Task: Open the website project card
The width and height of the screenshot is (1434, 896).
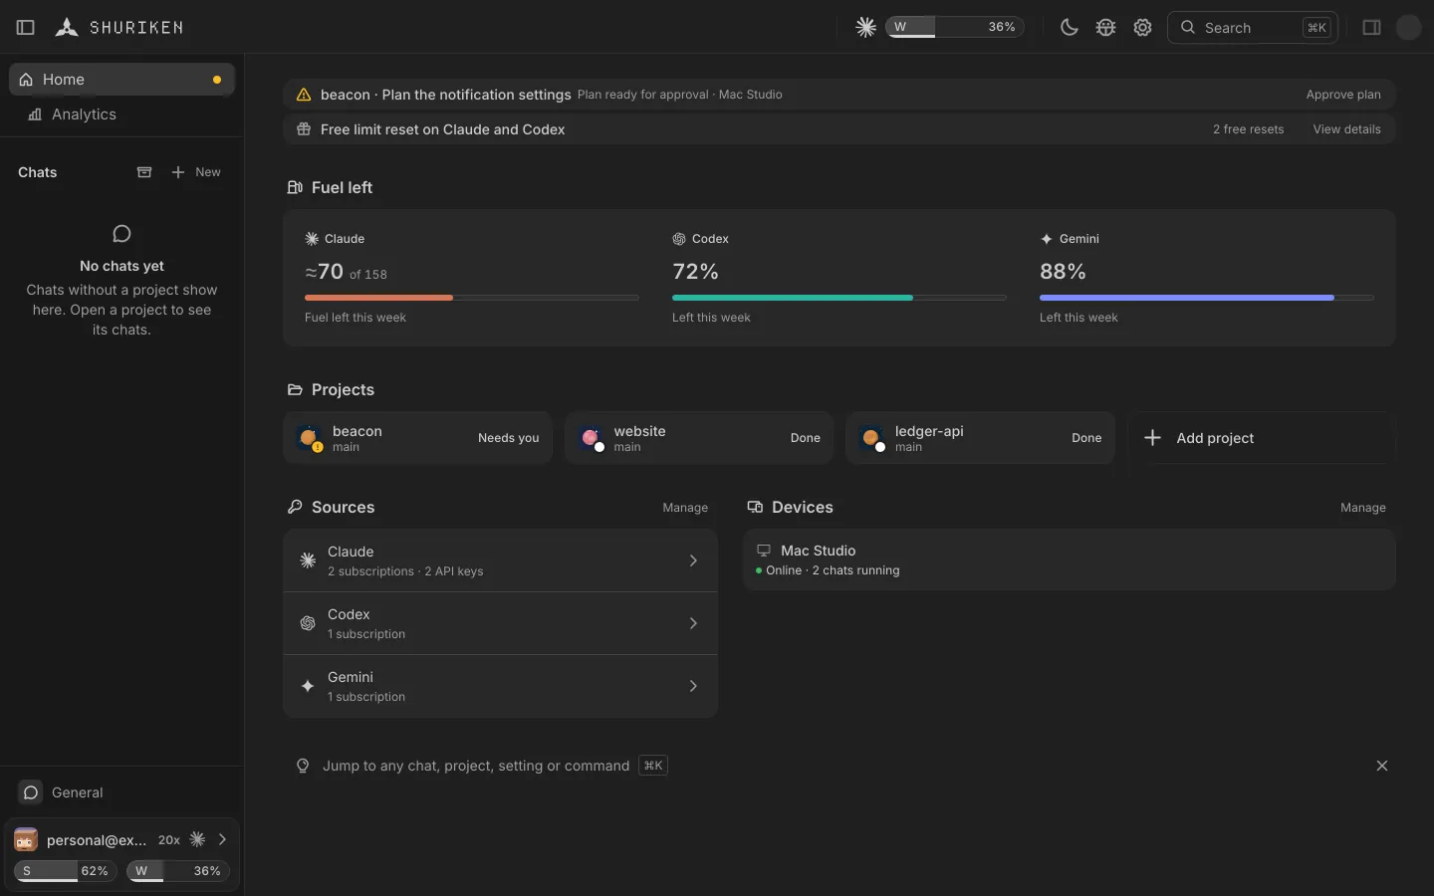Action: click(699, 438)
